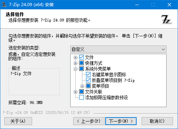Minimize the installer window
This screenshot has height=129, width=178.
pos(137,5)
